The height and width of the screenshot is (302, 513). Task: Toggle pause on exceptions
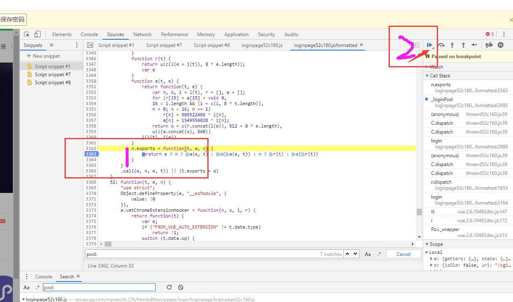coord(501,45)
